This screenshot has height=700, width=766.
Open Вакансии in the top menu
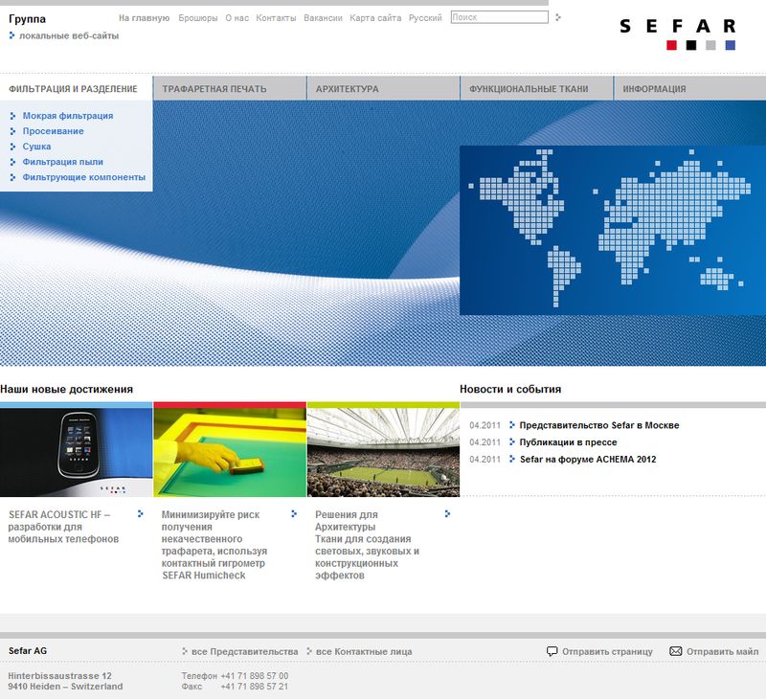click(323, 18)
